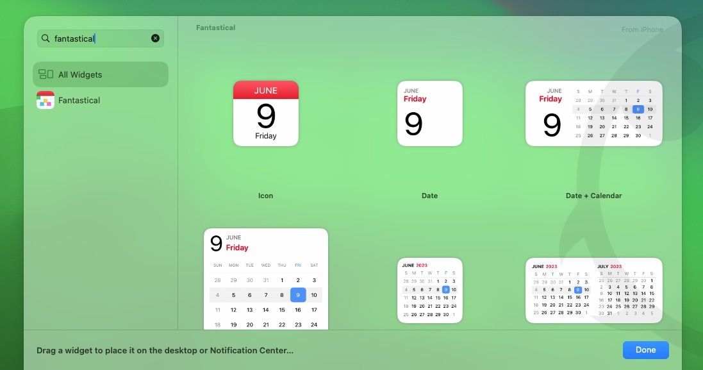Select Fantastical in the widget sidebar
The width and height of the screenshot is (703, 370).
78,100
